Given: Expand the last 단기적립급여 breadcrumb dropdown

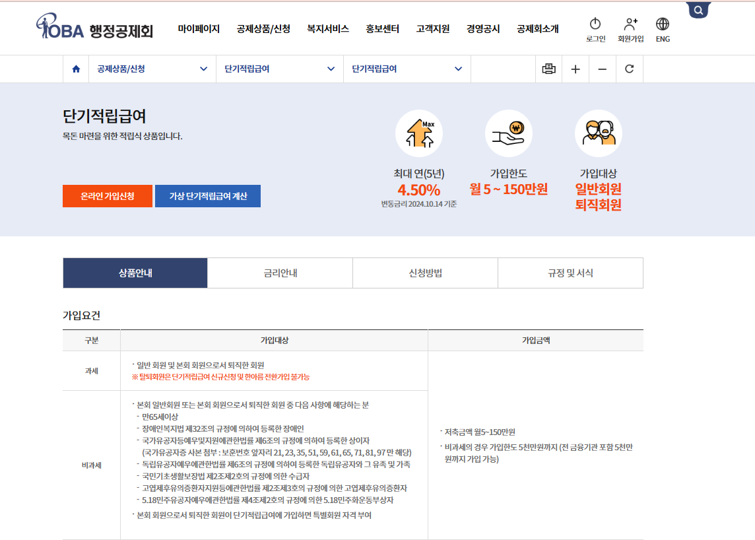Looking at the screenshot, I should (x=407, y=69).
